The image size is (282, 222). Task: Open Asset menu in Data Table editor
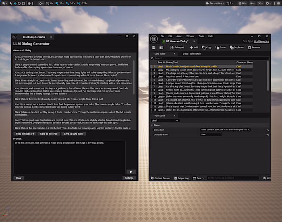[179, 36]
